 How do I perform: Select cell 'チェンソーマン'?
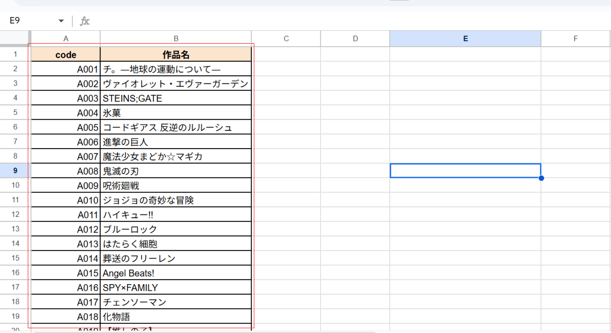[x=176, y=302]
